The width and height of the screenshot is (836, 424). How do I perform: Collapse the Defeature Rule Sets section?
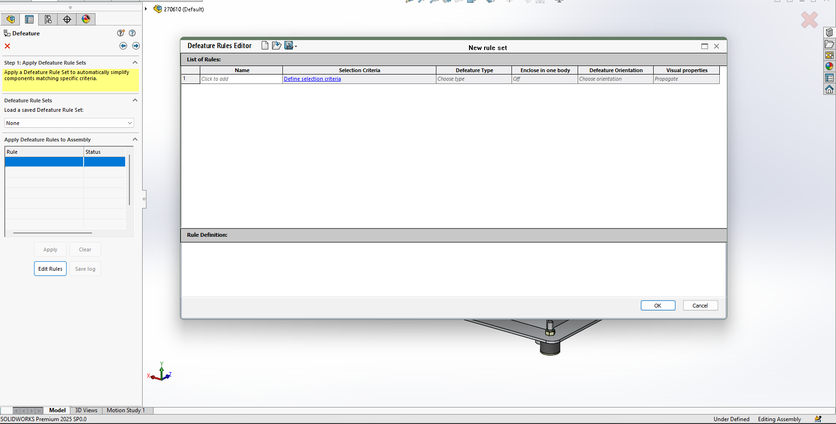[x=135, y=100]
